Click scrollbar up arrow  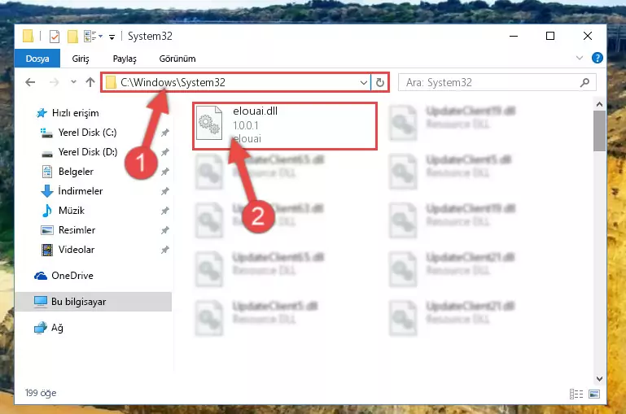(599, 104)
